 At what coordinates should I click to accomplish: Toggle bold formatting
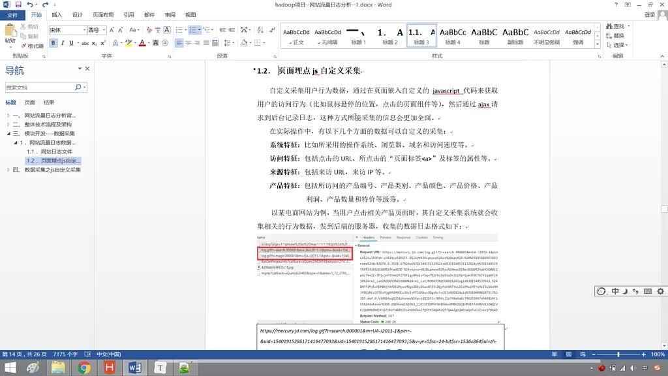pyautogui.click(x=52, y=42)
